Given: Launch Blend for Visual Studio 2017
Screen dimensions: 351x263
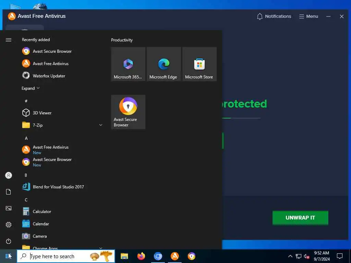Looking at the screenshot, I should click(x=62, y=187).
